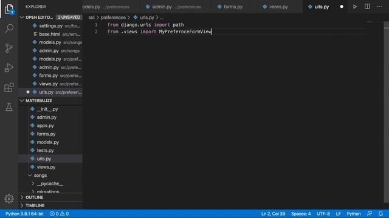Open apps.py in the file tree
Image resolution: width=389 pixels, height=218 pixels.
click(x=50, y=125)
